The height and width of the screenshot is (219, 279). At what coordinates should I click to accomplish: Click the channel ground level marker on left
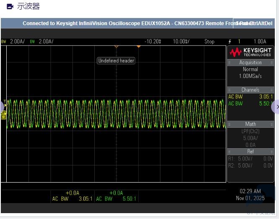(4, 115)
